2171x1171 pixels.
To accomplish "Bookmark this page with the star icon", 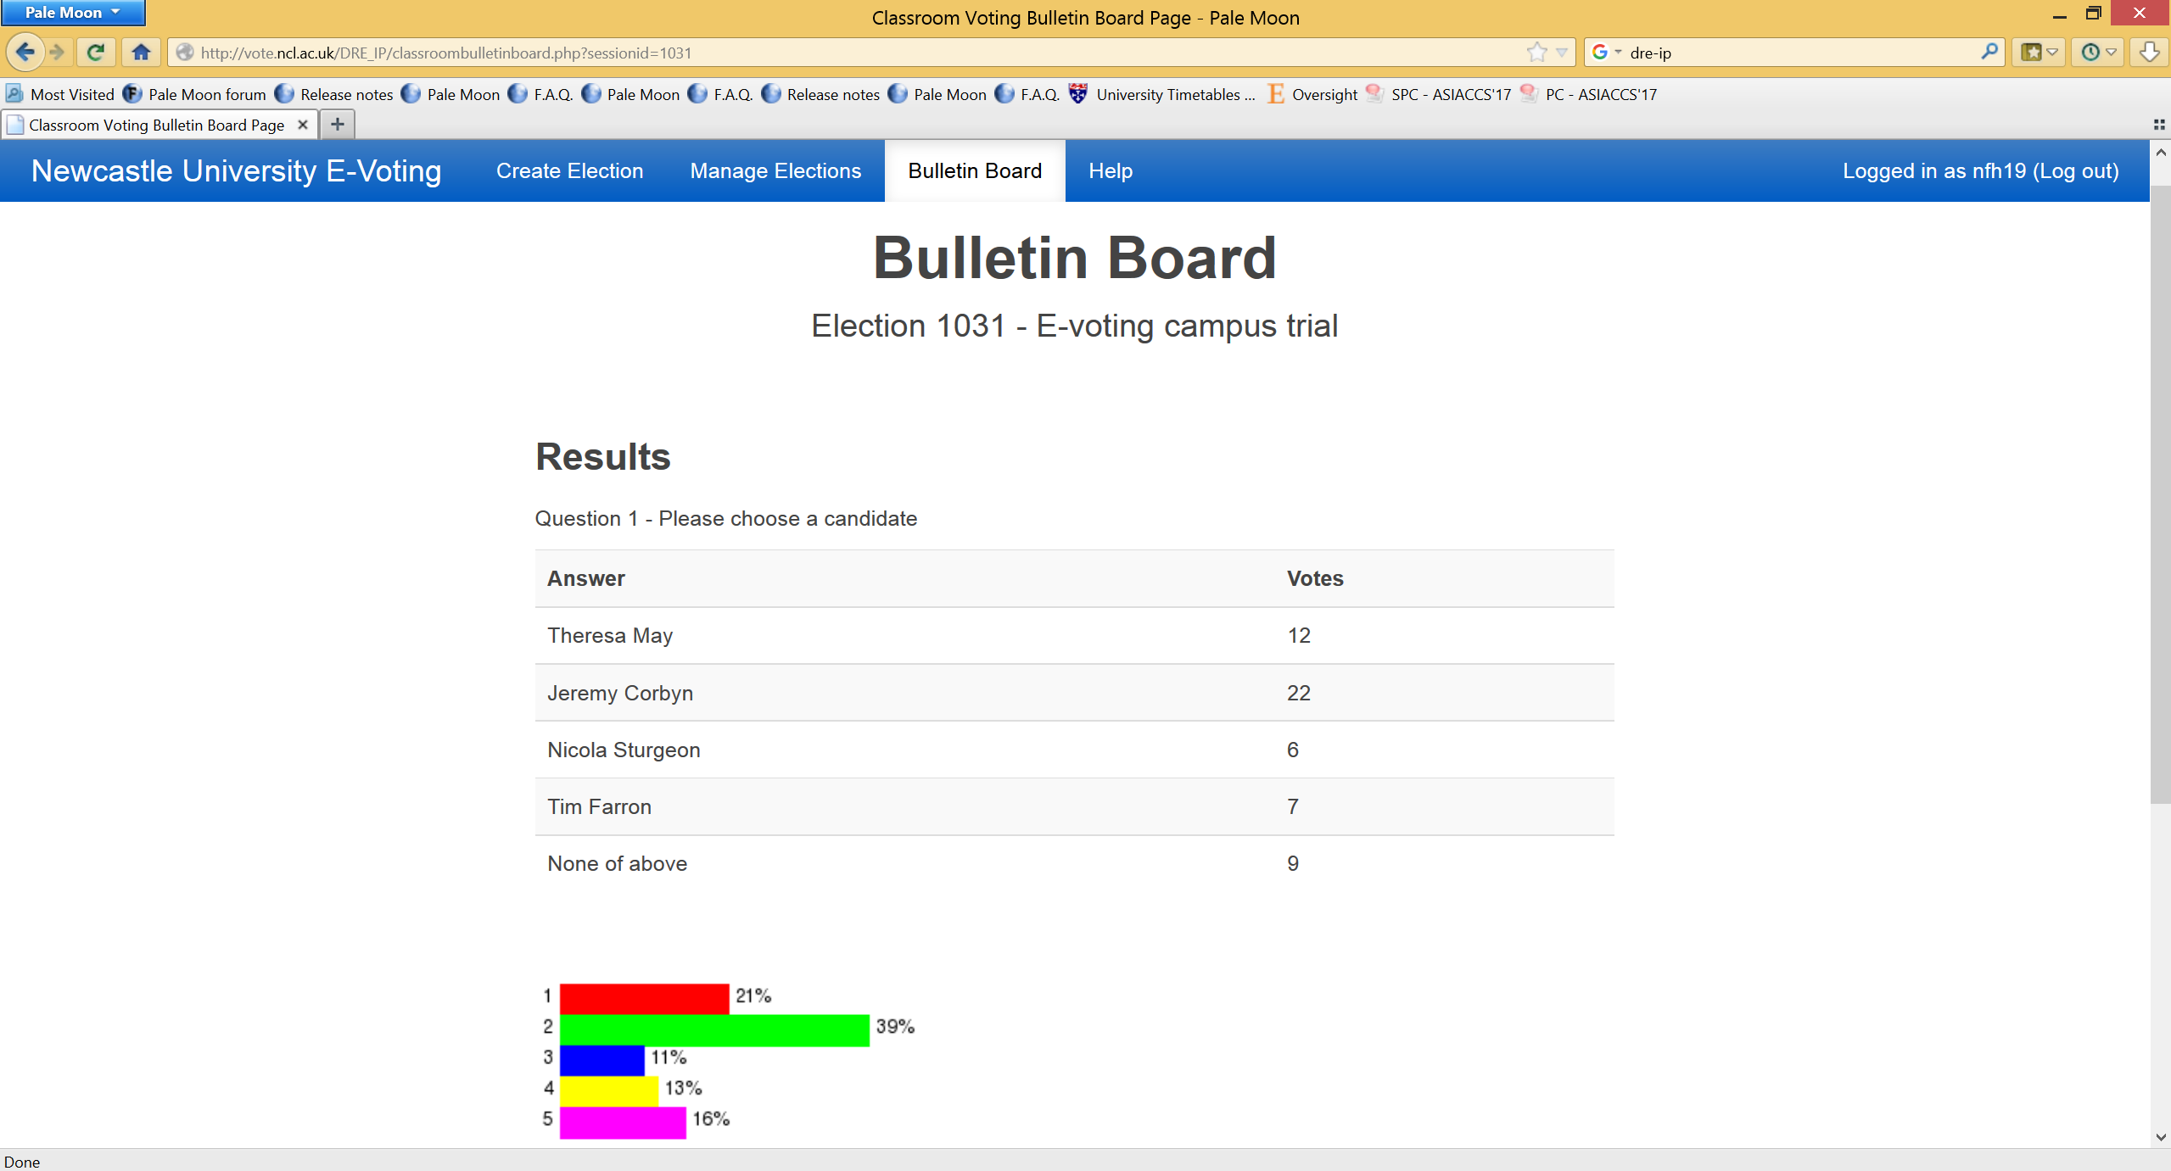I will [1536, 53].
